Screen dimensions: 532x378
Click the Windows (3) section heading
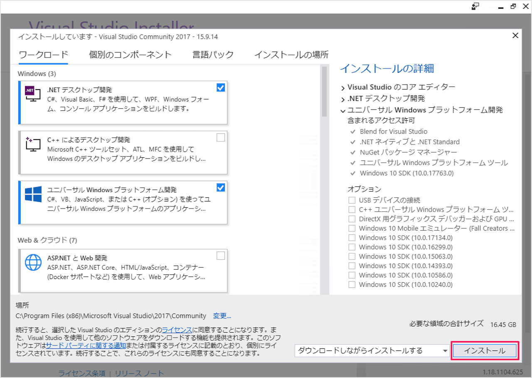coord(37,74)
